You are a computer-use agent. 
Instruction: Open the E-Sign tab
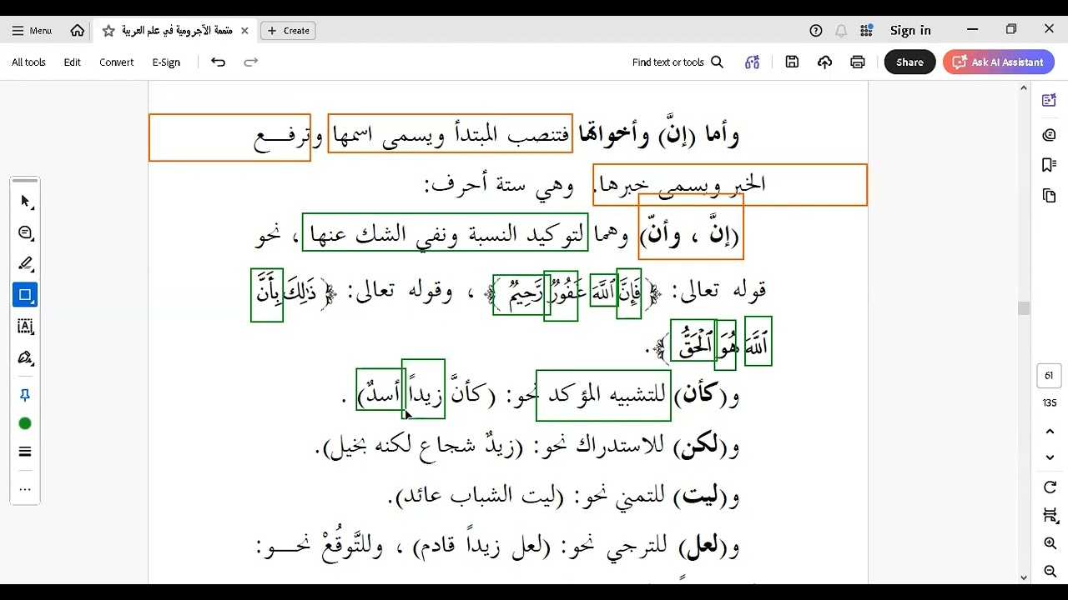tap(166, 62)
